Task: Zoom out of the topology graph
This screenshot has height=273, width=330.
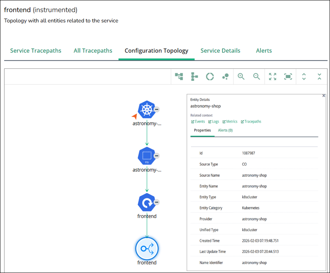Action: click(x=256, y=77)
